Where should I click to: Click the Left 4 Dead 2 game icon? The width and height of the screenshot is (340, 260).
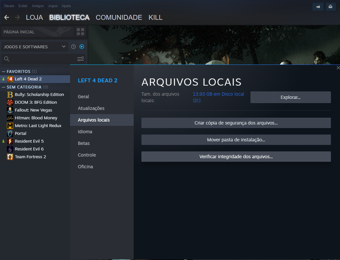(x=10, y=79)
